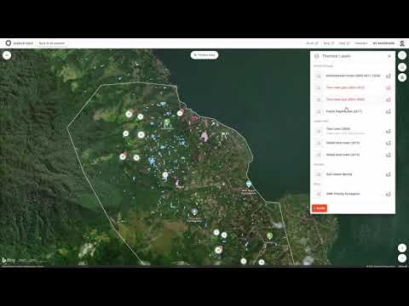Open the options icon for the Tree cover loss layer
This screenshot has height=306, width=409.
(389, 99)
